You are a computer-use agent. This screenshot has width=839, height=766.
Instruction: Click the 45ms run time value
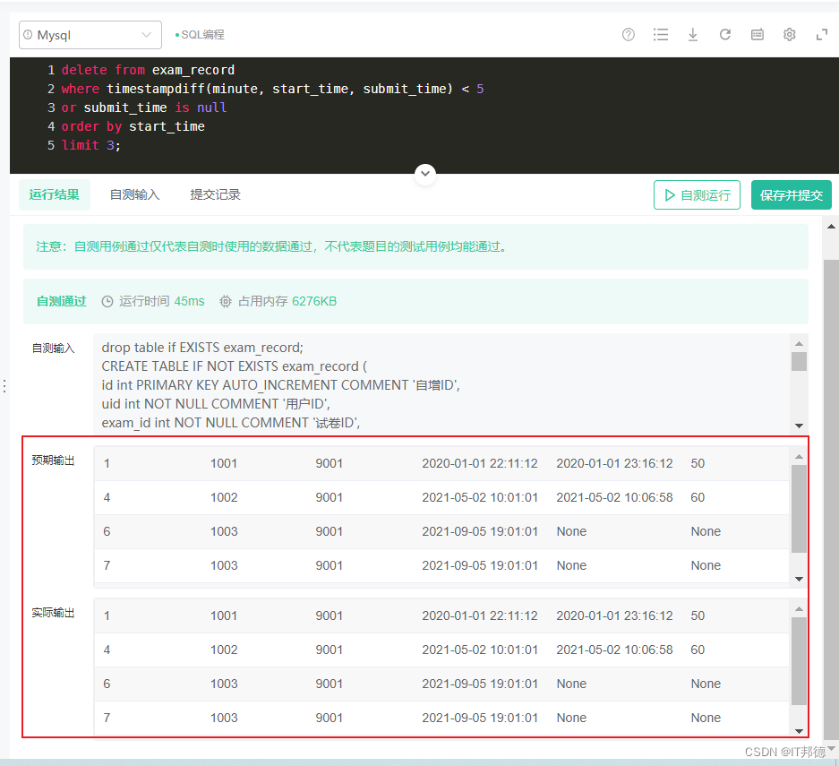(x=189, y=301)
